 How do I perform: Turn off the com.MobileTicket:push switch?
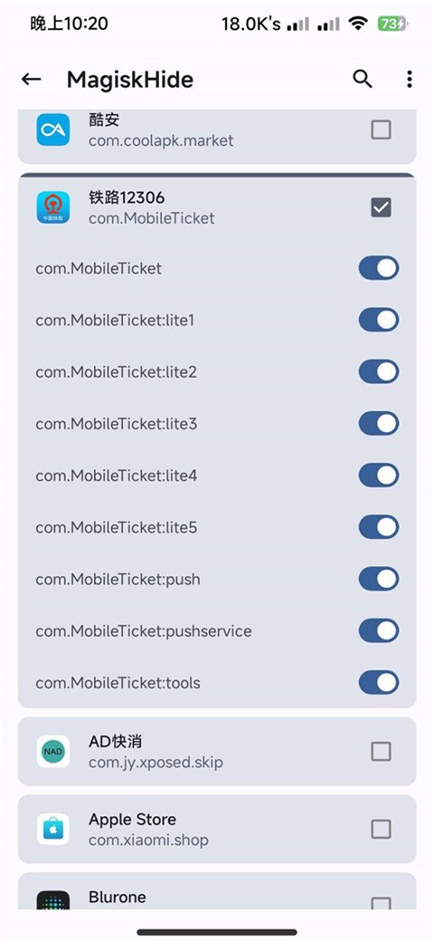[x=379, y=579]
